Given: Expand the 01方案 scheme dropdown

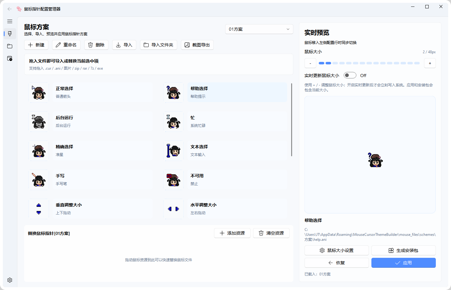Looking at the screenshot, I should (259, 29).
